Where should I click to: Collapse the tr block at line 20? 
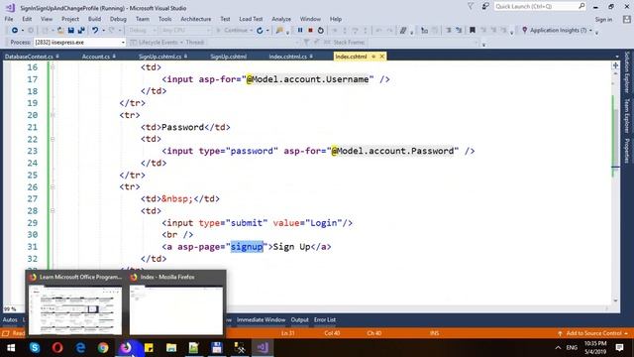53,115
